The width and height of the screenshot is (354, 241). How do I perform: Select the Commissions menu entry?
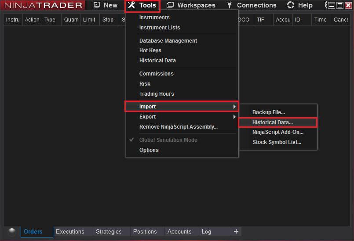click(157, 73)
